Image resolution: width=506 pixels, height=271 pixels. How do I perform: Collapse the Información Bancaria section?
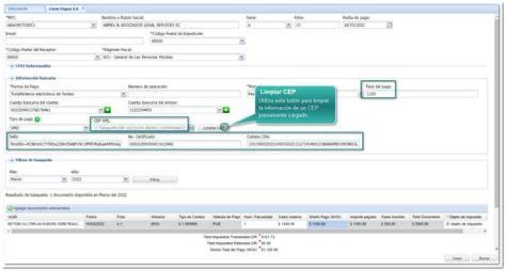12,79
